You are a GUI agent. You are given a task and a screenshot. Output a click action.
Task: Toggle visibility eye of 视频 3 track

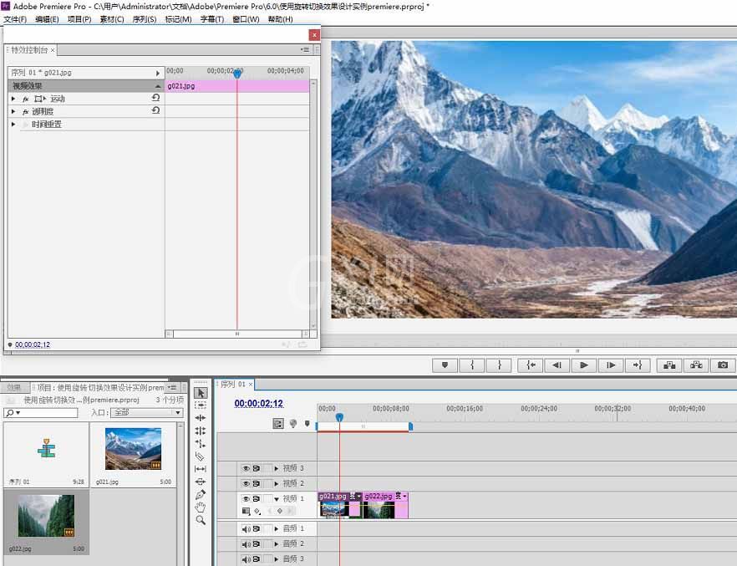(246, 468)
